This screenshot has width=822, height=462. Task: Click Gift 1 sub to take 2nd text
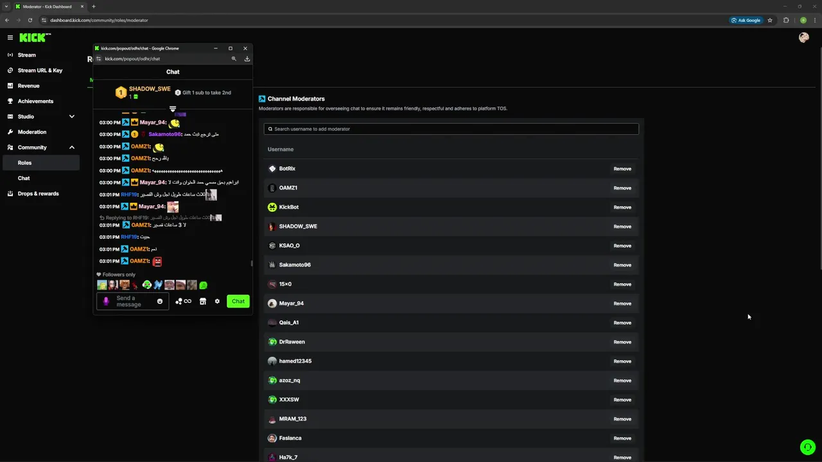207,92
